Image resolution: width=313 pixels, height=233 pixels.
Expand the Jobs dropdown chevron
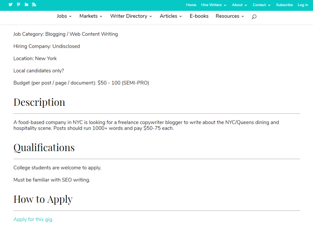point(70,16)
